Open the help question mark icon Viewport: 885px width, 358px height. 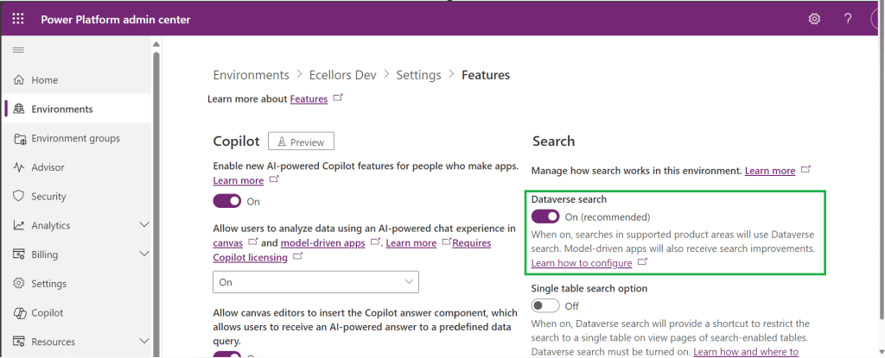coord(848,19)
